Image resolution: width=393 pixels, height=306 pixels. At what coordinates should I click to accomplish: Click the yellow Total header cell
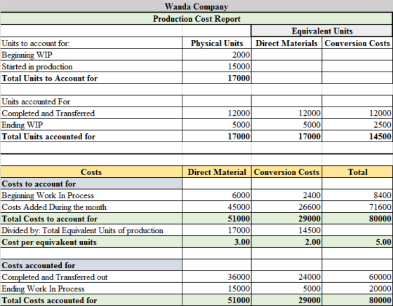pyautogui.click(x=357, y=172)
